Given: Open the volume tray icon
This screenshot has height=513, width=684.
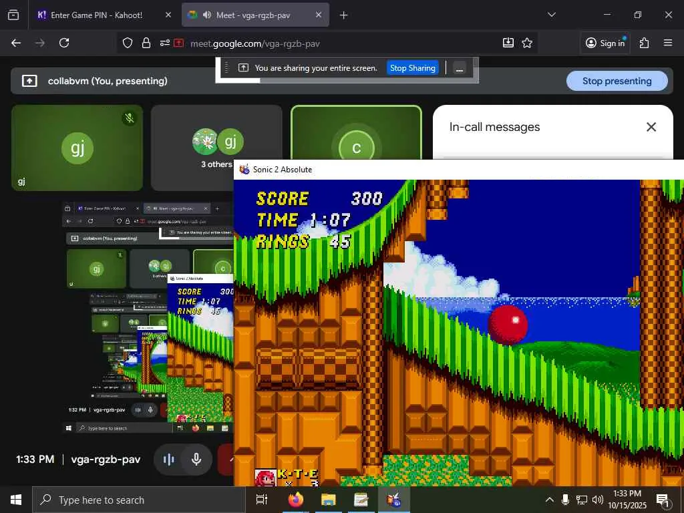Looking at the screenshot, I should (x=598, y=500).
